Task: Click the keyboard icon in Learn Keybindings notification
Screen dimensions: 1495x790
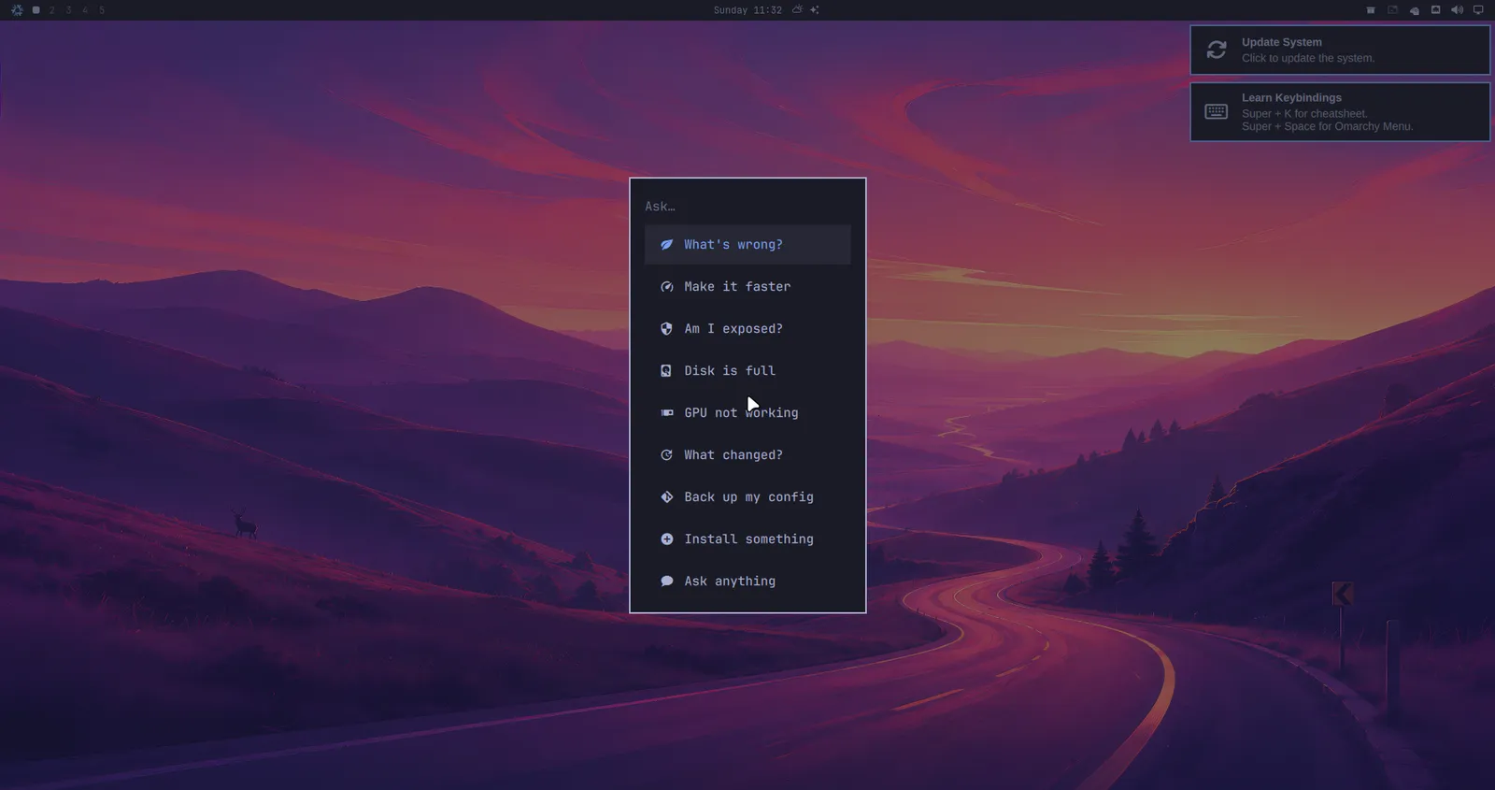Action: click(1217, 112)
